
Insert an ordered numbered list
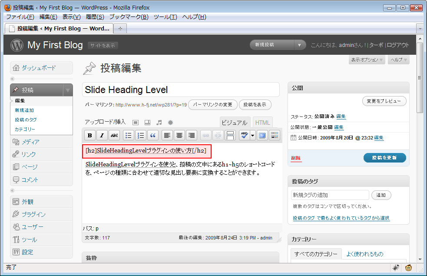coord(141,135)
